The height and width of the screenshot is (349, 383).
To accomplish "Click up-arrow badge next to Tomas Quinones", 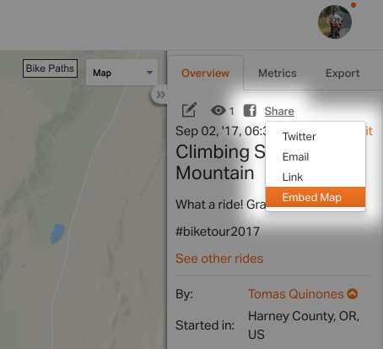I will tap(353, 293).
